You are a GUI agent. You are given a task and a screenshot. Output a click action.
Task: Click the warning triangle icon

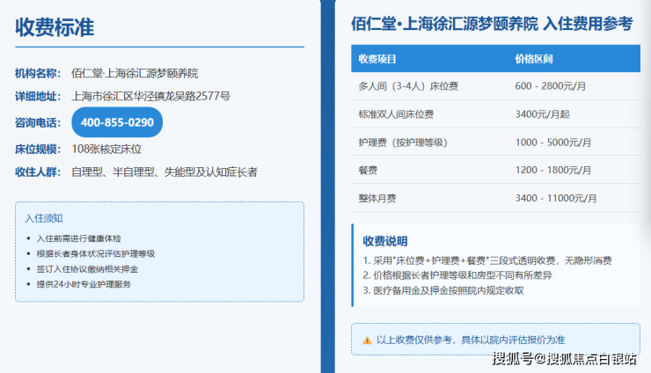tap(367, 340)
